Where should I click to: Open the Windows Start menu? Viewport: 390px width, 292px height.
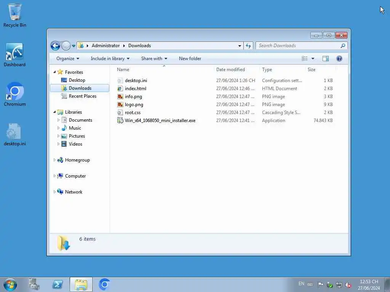tap(10, 284)
